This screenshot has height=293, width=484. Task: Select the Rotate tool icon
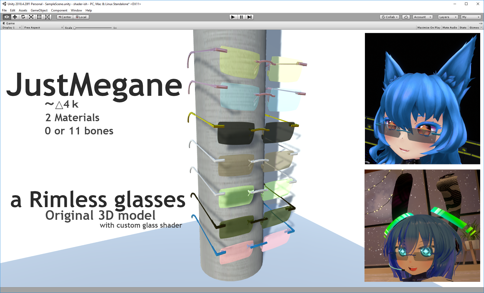[x=23, y=17]
